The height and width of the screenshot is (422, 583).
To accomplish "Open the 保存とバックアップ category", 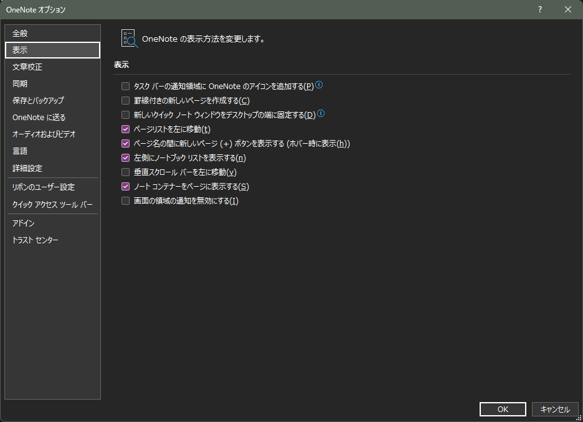I will pos(52,101).
